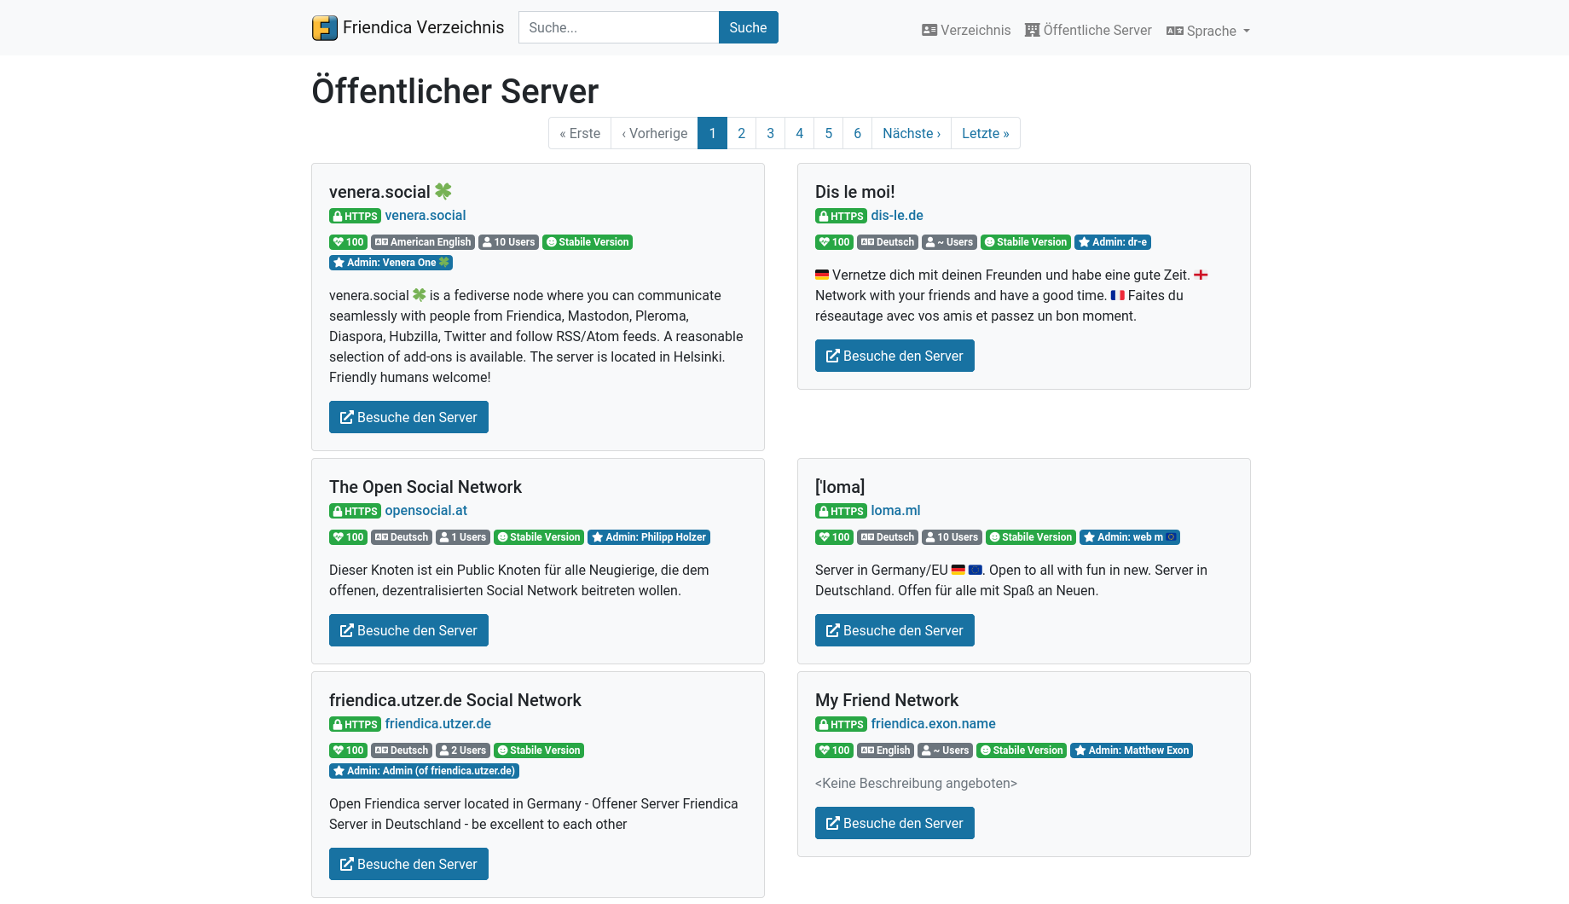Click the Erste pagination link

[580, 133]
